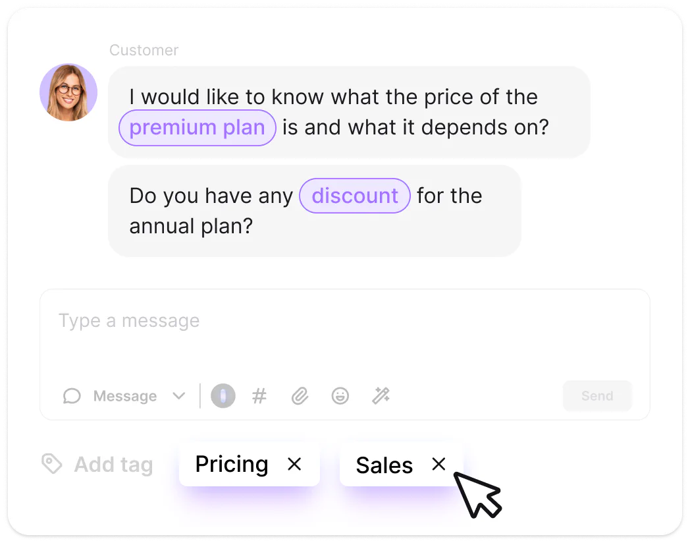Click the hashtag icon in message toolbar

coord(259,396)
